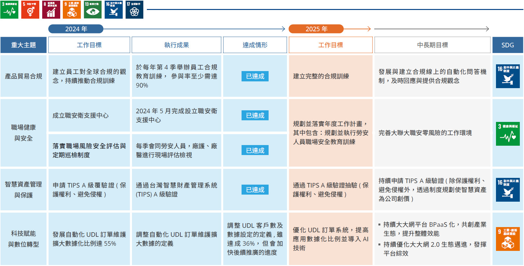Click the 已達成 badge beside 成立職安衛支援中心
This screenshot has height=266, width=524.
click(255, 115)
